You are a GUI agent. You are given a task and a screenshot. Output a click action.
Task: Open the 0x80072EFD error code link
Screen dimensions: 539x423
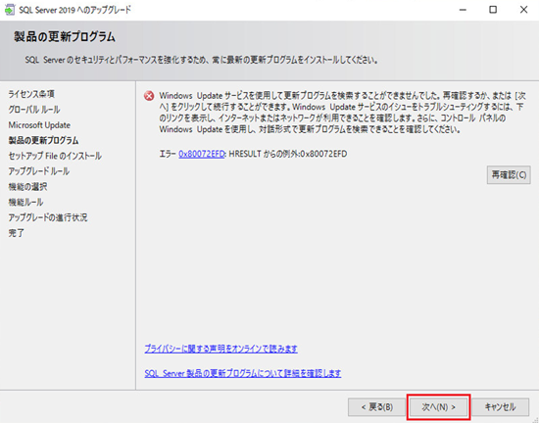coord(202,154)
